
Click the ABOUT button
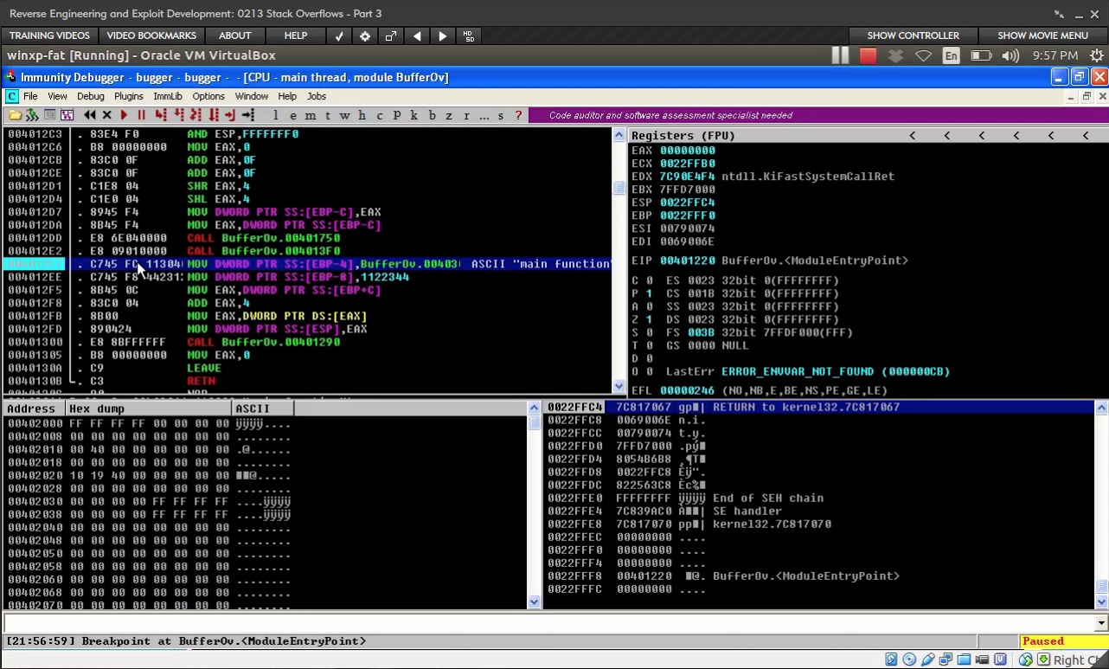point(235,35)
